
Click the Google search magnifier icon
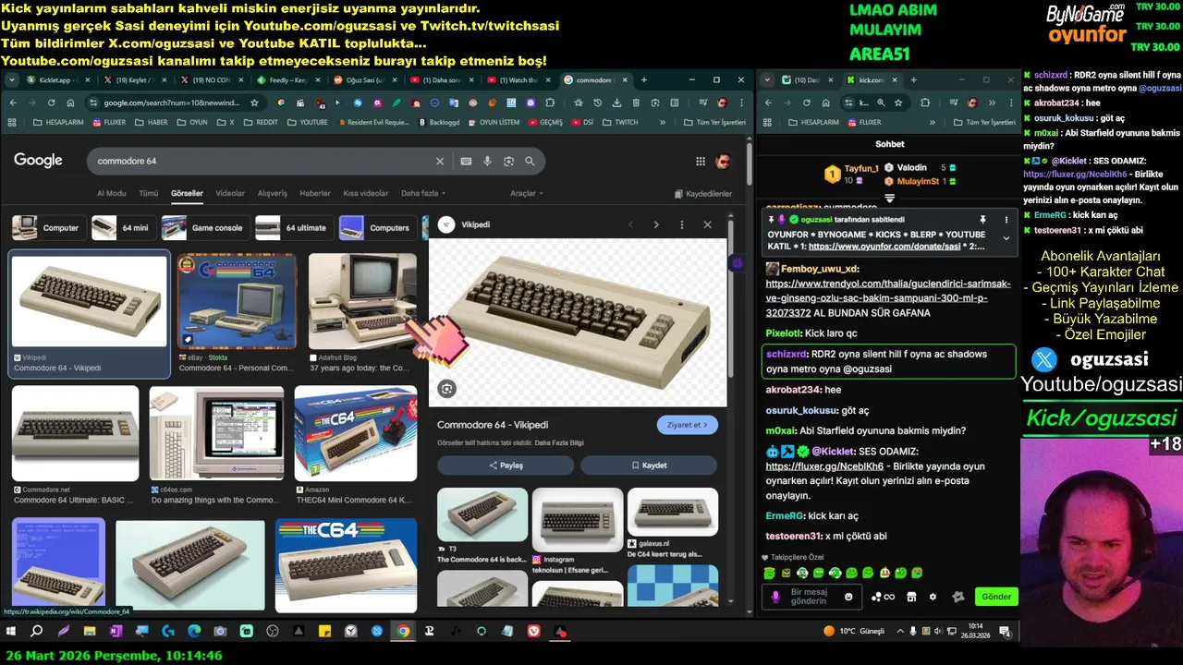pos(530,161)
